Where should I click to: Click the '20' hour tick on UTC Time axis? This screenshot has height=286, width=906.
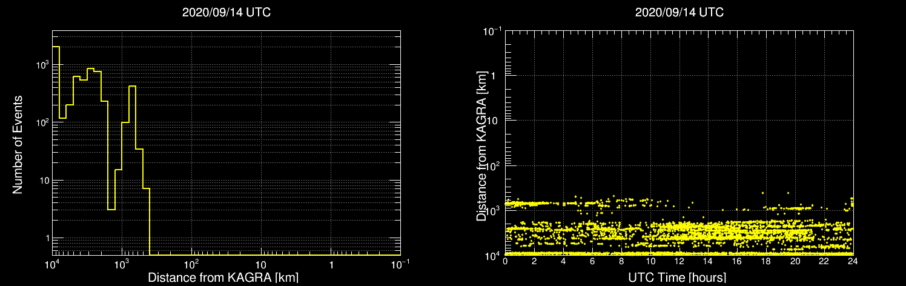795,261
